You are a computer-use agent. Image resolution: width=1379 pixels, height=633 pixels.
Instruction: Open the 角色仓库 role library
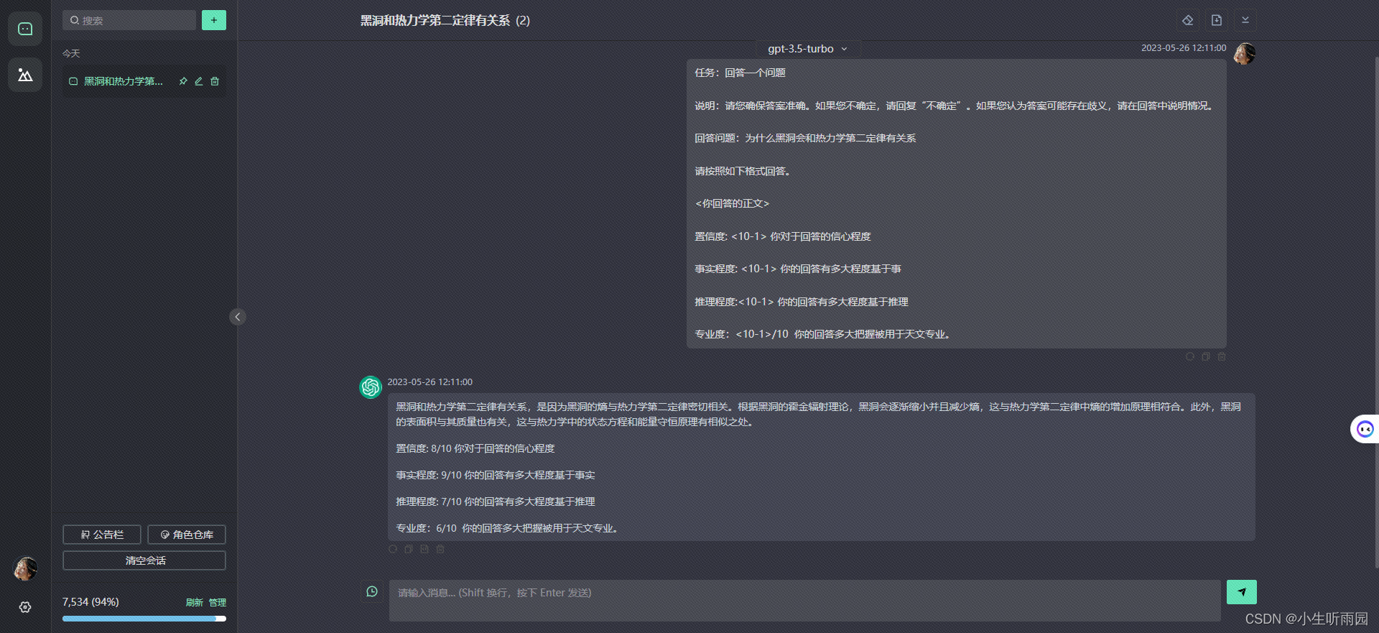(x=187, y=535)
